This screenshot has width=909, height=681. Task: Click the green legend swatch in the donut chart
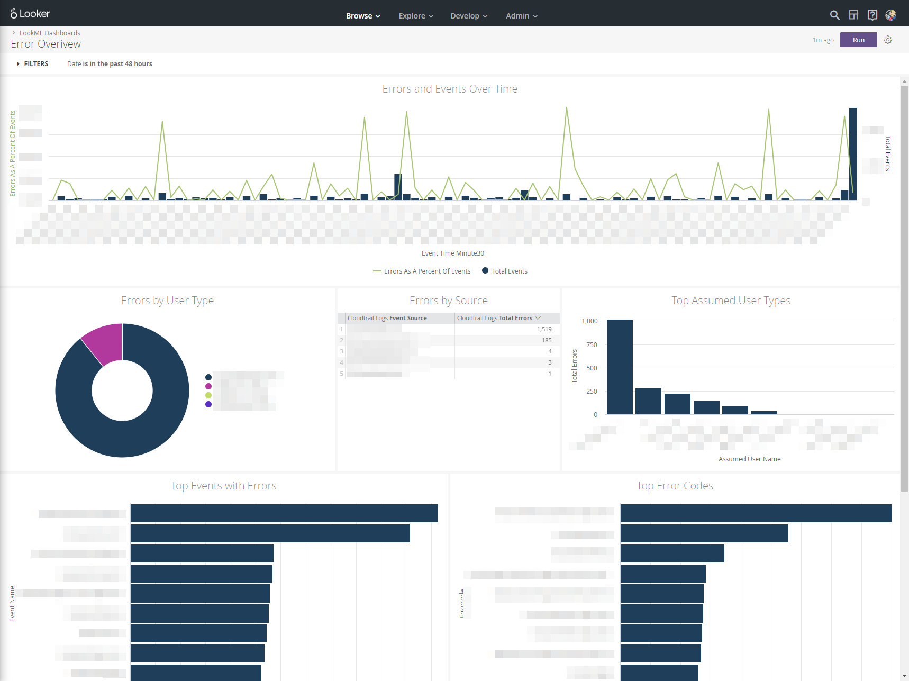point(208,395)
